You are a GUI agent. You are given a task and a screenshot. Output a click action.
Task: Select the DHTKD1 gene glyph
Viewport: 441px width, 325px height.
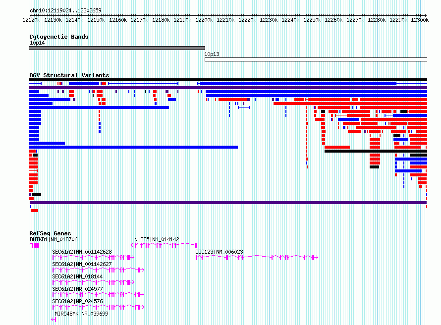click(x=34, y=245)
